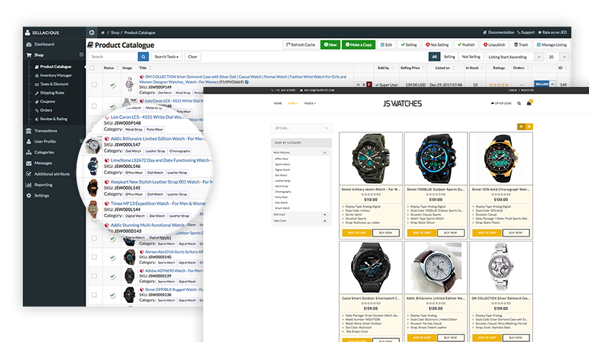Click the Clear button
The width and height of the screenshot is (589, 342).
pyautogui.click(x=193, y=57)
